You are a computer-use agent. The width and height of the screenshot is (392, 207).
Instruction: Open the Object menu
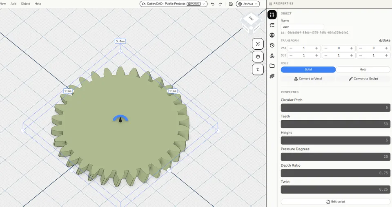click(x=25, y=4)
